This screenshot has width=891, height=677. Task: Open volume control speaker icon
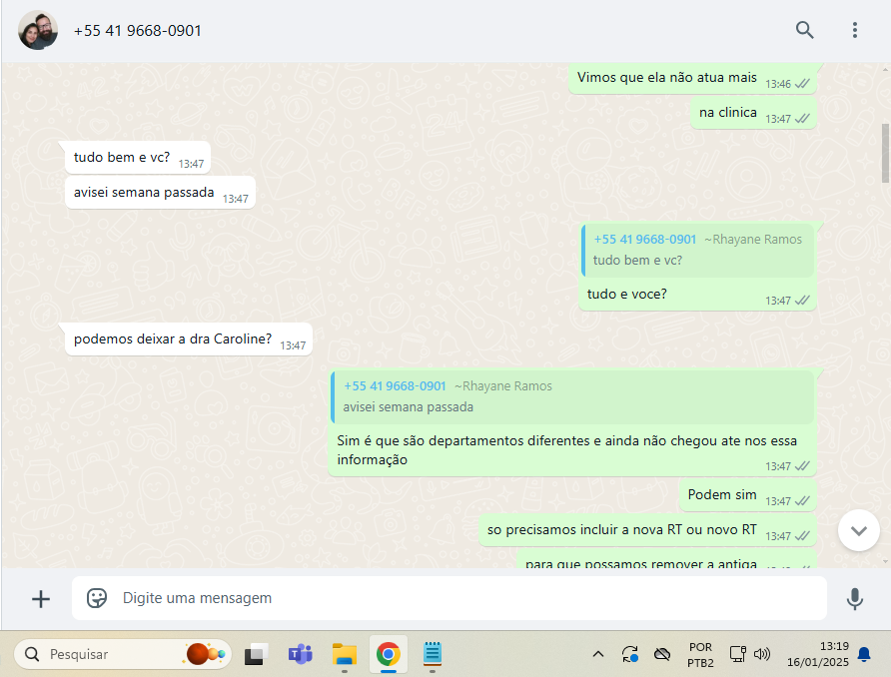pos(761,654)
